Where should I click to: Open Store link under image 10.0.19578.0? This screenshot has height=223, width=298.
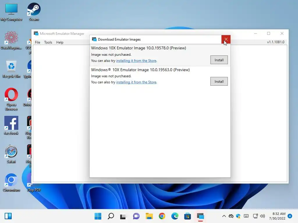click(x=136, y=61)
